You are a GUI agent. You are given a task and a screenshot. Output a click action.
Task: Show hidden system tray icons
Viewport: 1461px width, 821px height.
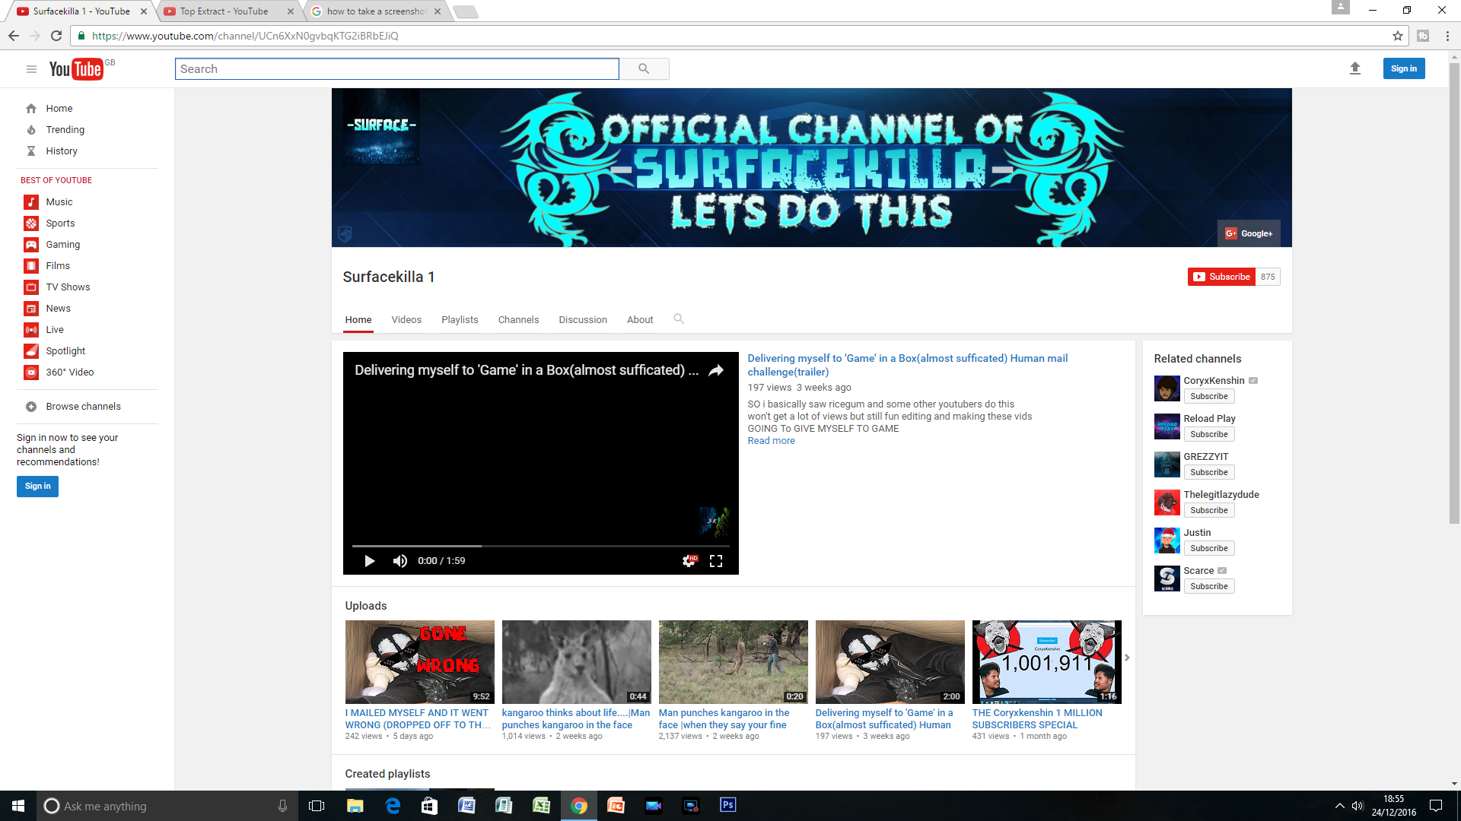click(1339, 806)
